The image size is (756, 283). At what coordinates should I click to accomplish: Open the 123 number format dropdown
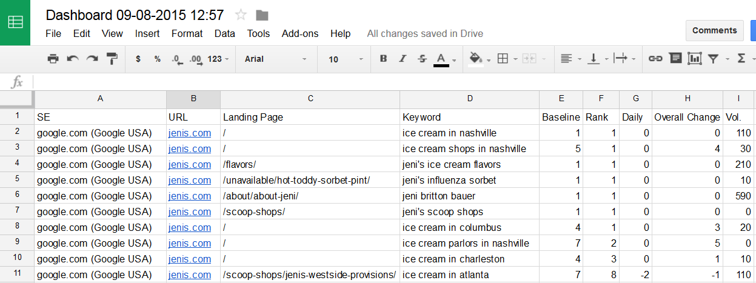(218, 59)
